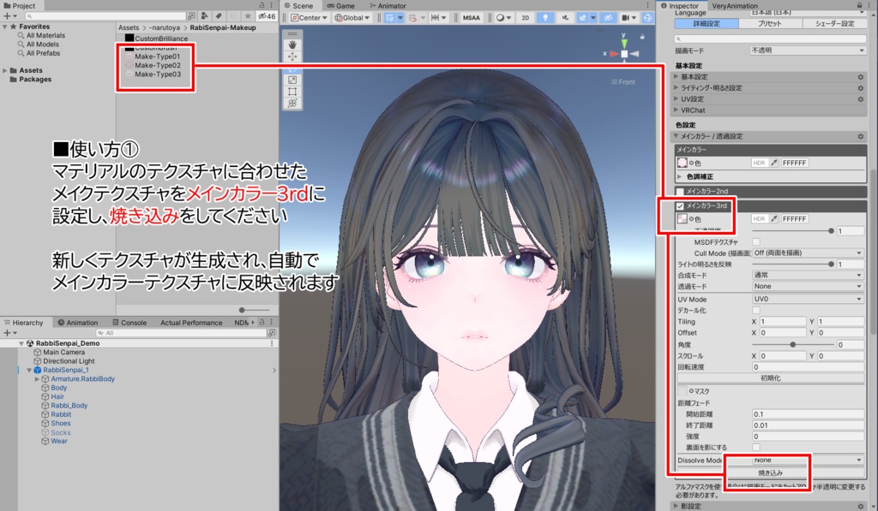The image size is (878, 511).
Task: Toggle the 裏面を影にする checkbox
Action: pos(756,448)
